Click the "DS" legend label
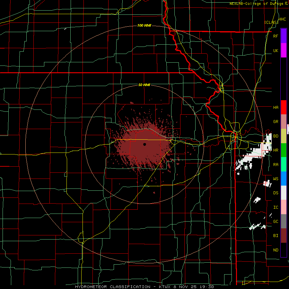 tap(276, 193)
